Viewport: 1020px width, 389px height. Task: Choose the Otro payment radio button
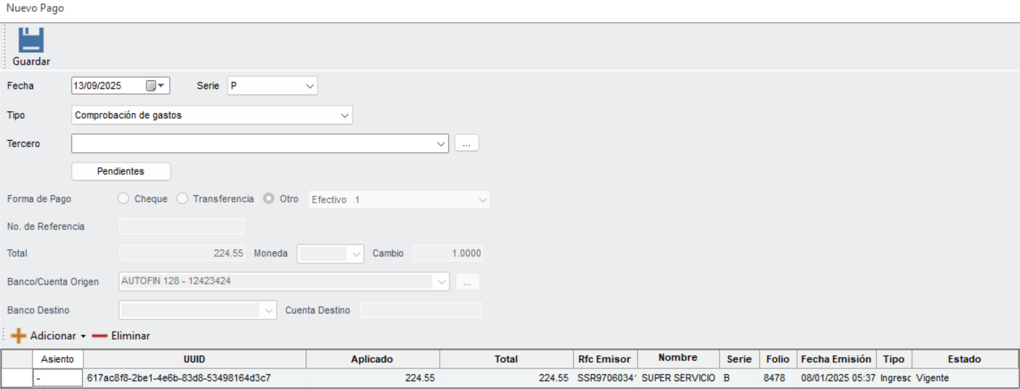click(x=269, y=198)
